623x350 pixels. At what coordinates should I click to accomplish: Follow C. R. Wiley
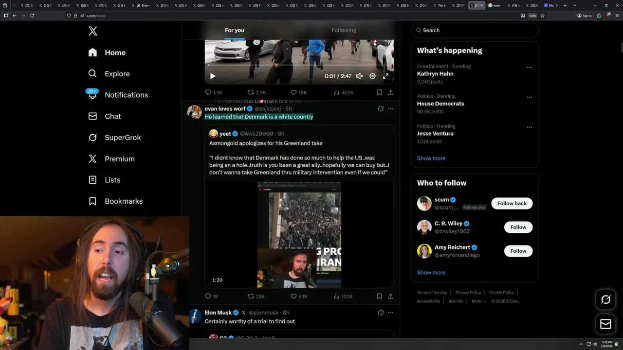pyautogui.click(x=518, y=227)
